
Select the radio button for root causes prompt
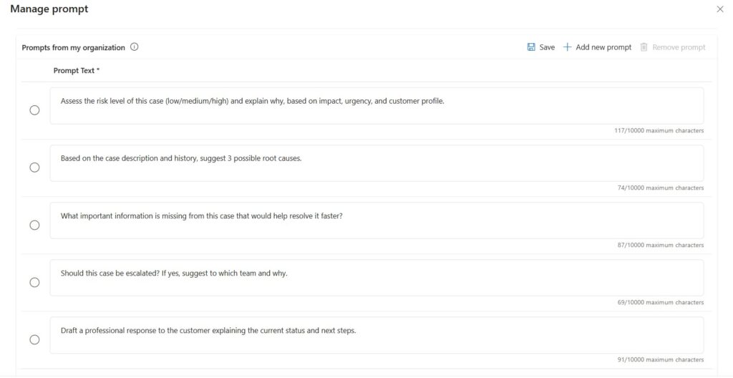pyautogui.click(x=34, y=168)
